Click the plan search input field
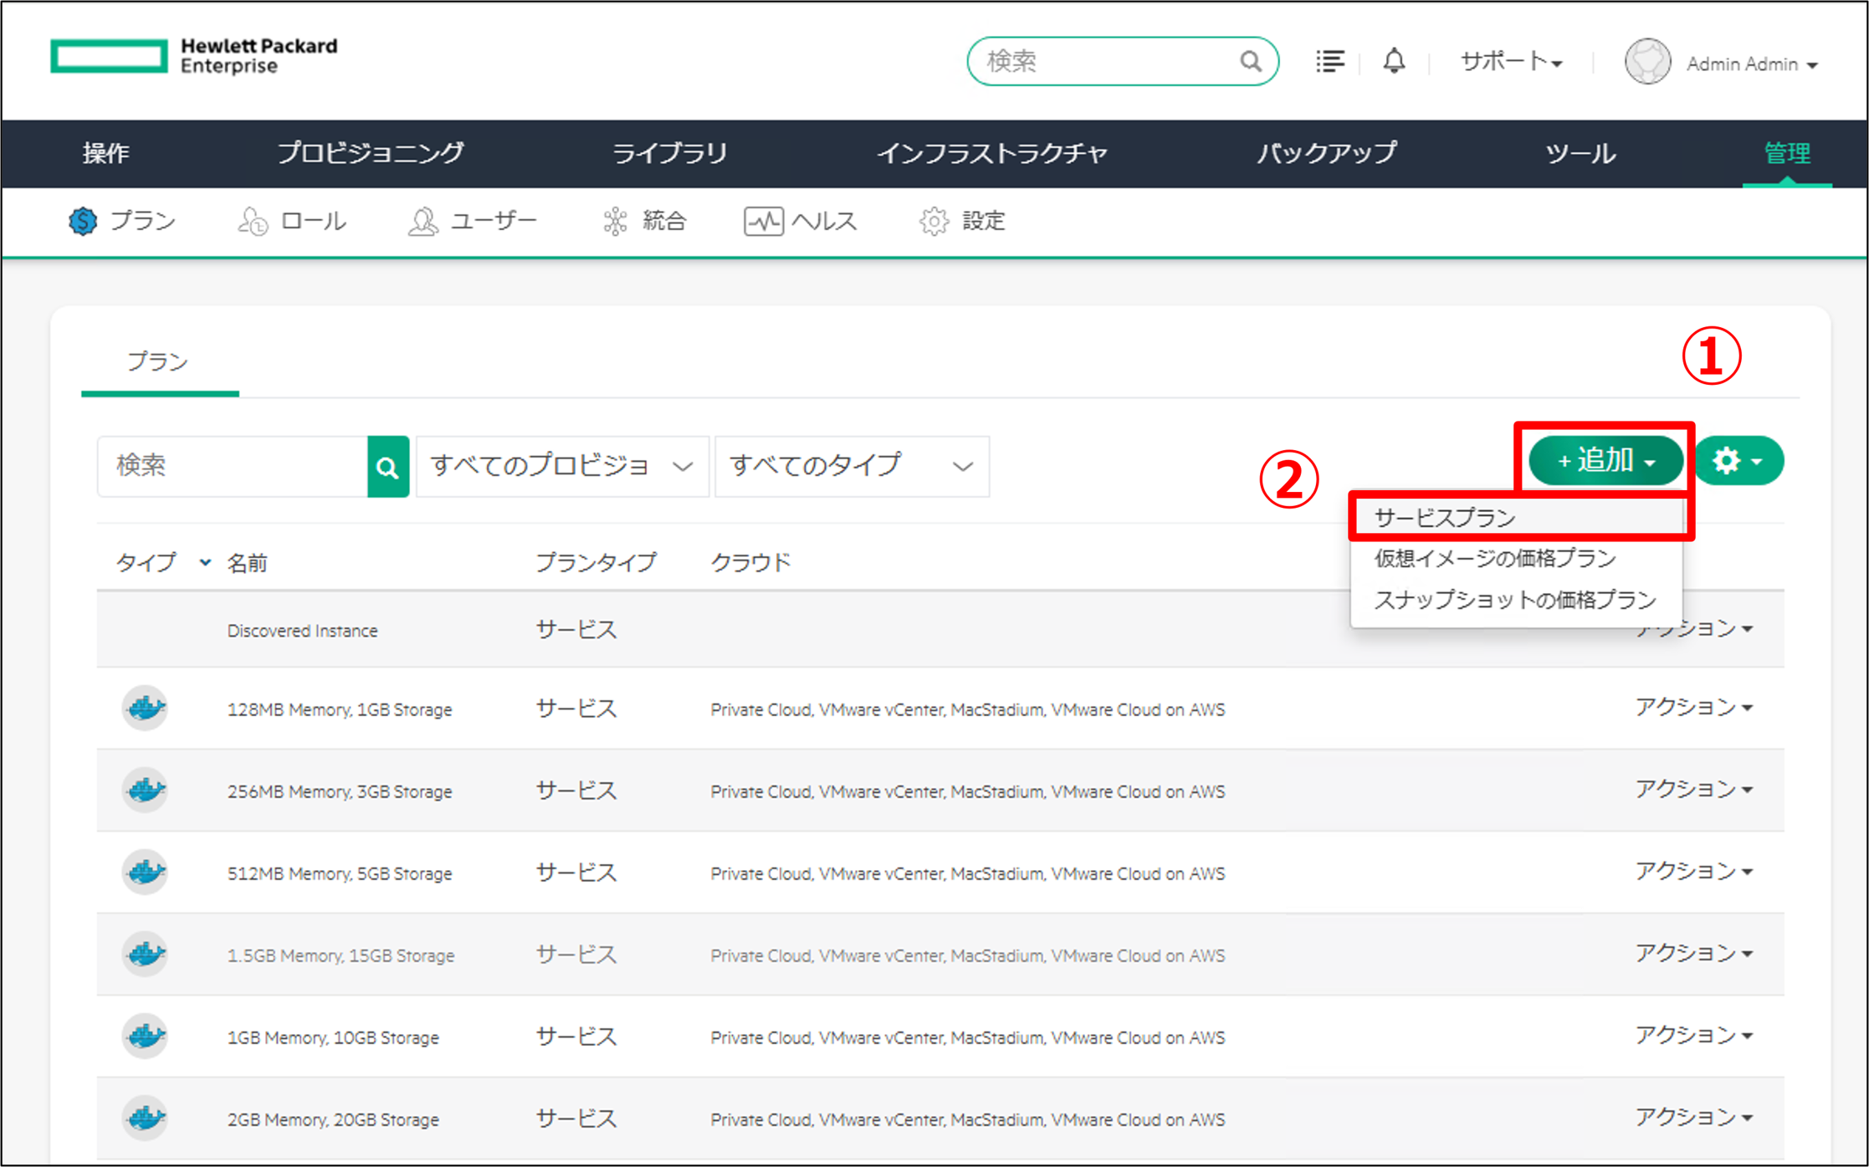 (233, 466)
